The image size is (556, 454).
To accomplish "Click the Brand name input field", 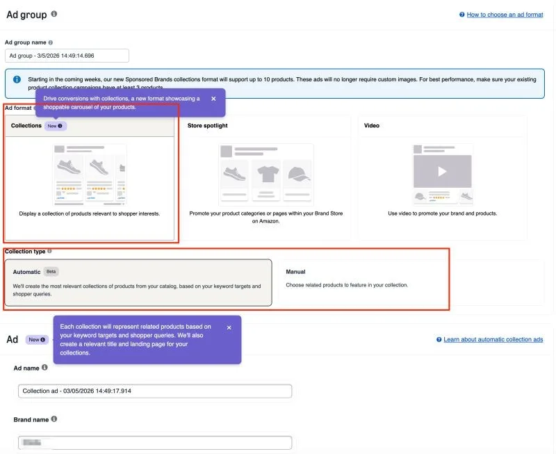I will [155, 443].
